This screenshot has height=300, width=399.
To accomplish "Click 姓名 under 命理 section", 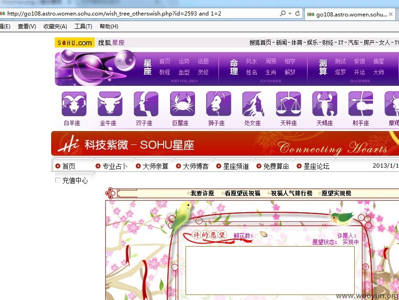I will click(x=251, y=72).
